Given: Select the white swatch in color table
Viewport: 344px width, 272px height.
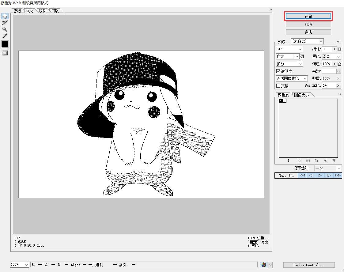Looking at the screenshot, I should tap(285, 101).
